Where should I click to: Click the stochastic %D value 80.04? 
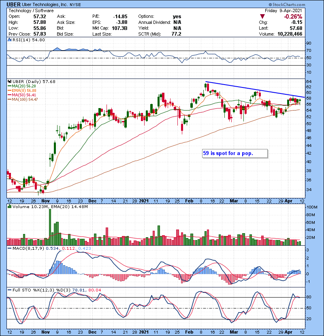point(94,290)
